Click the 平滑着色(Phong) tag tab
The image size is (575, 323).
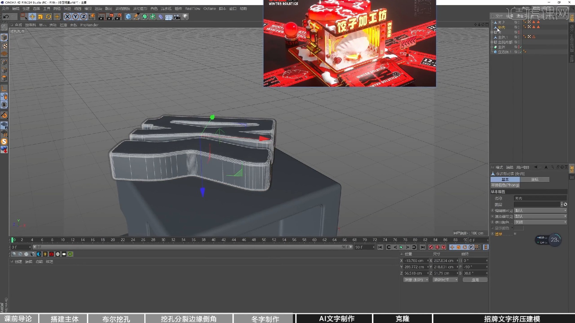(x=505, y=185)
